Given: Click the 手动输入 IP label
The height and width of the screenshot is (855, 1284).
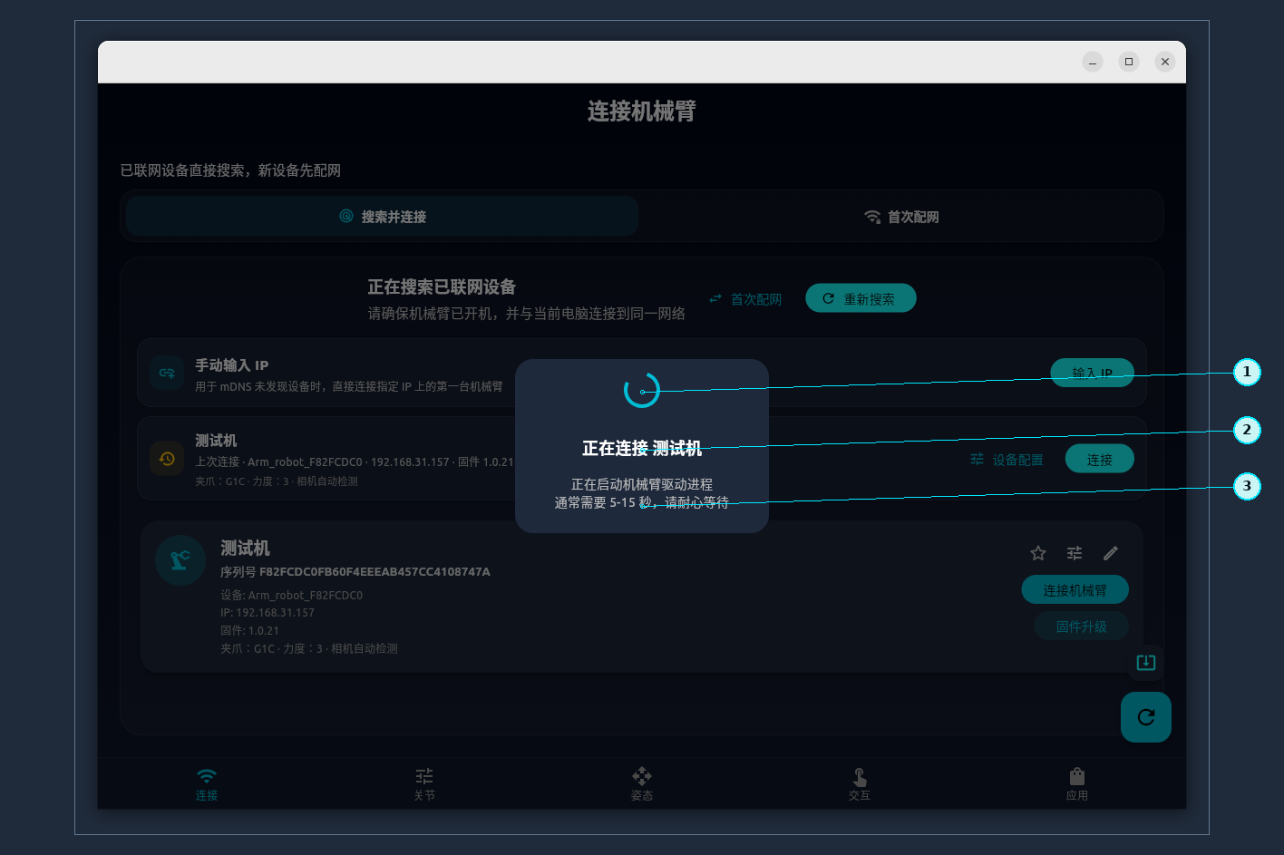Looking at the screenshot, I should pos(232,365).
